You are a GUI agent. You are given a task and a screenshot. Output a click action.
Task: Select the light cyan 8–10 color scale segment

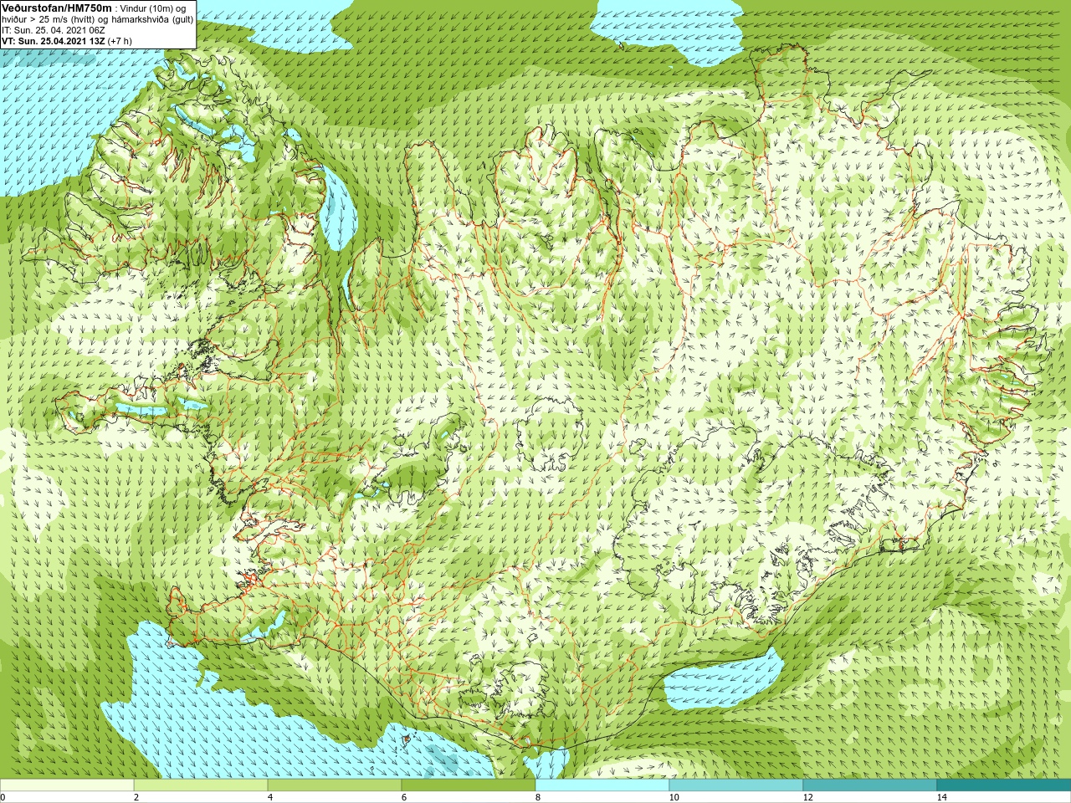coord(602,785)
